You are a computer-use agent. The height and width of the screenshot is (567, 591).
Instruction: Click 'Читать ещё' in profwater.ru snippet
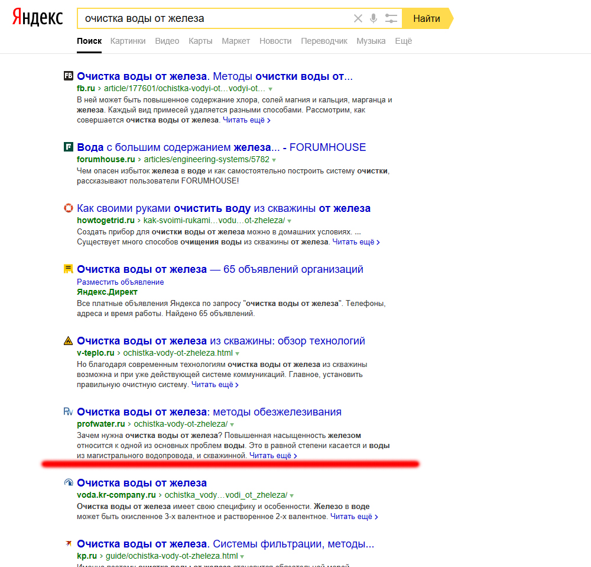pos(273,456)
